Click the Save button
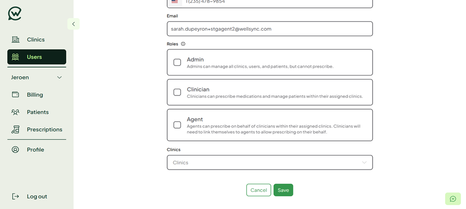The width and height of the screenshot is (466, 209). (283, 190)
